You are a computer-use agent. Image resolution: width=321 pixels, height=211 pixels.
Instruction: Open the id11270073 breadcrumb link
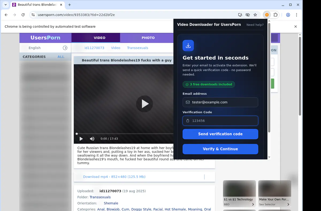(x=94, y=48)
